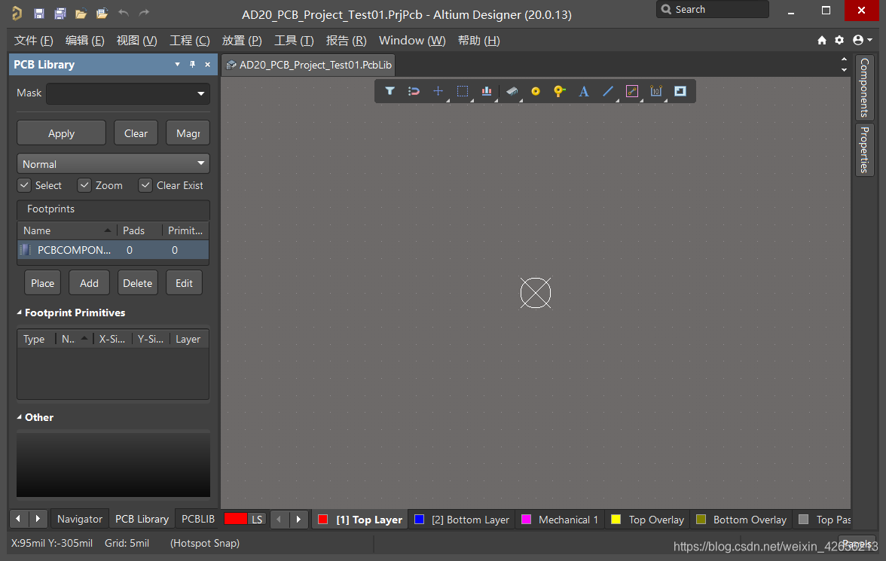Click the Delete footprint button
This screenshot has width=886, height=561.
(x=137, y=283)
